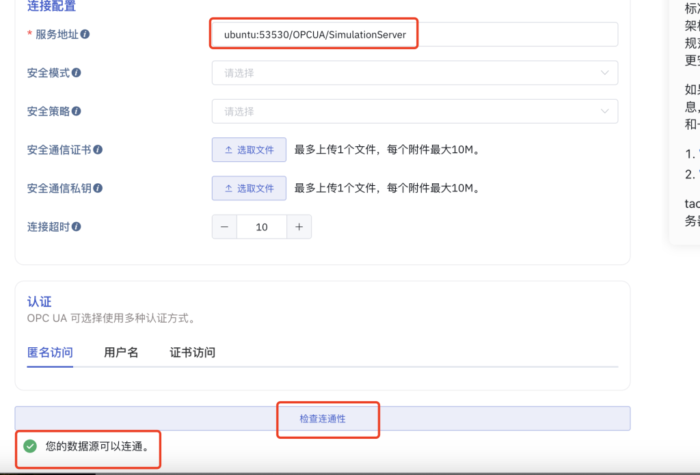
Task: Click minus to decrease 连接超时 value
Action: tap(224, 226)
